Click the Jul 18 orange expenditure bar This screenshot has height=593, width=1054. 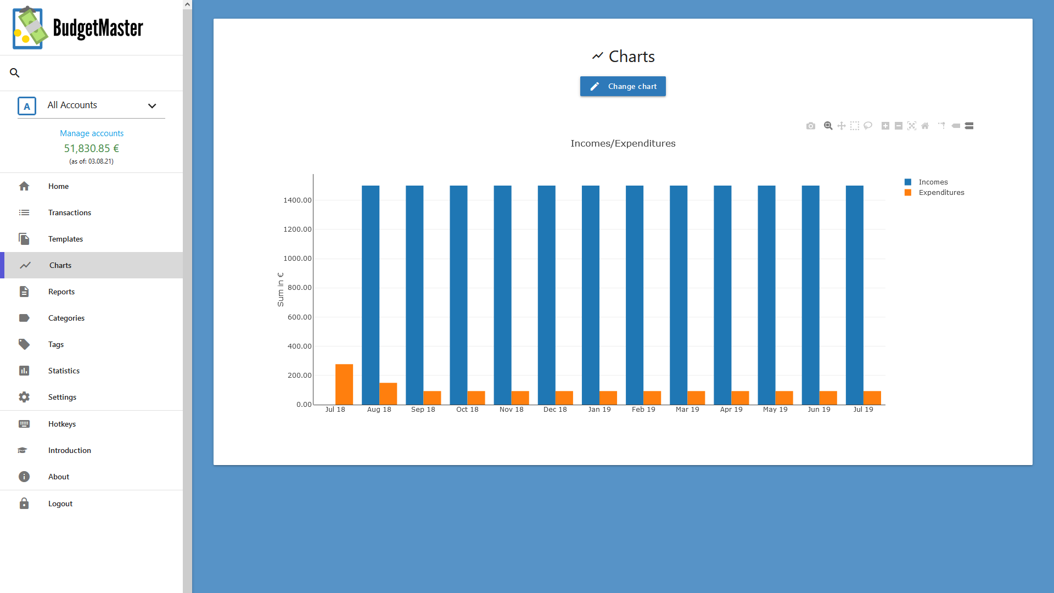point(344,384)
